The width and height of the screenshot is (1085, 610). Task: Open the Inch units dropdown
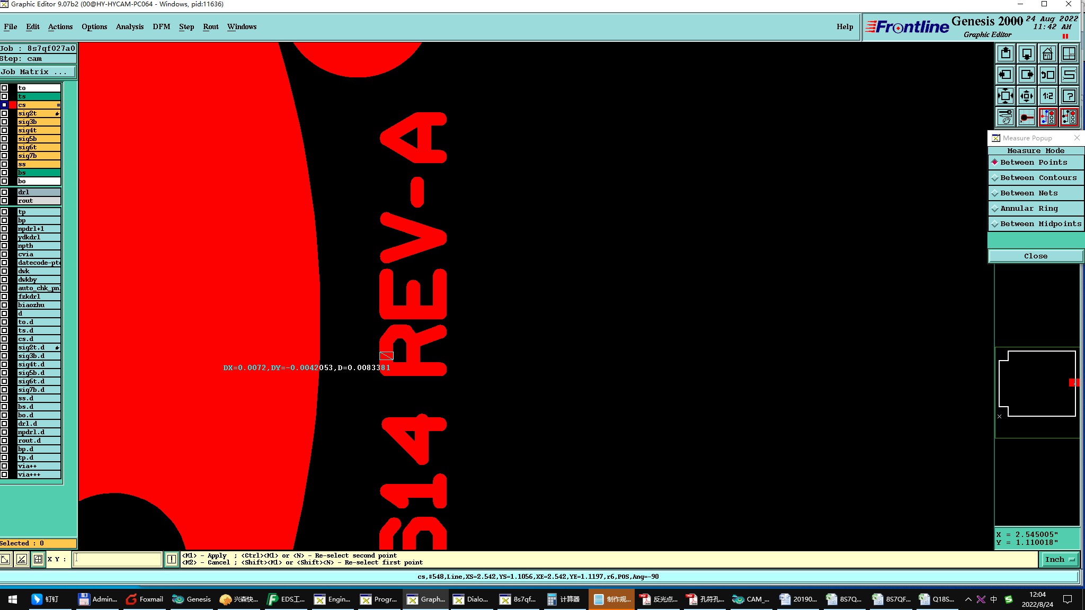(x=1061, y=559)
